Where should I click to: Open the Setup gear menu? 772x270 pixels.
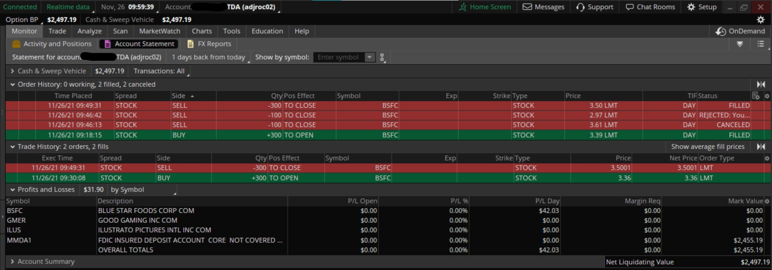pos(702,7)
